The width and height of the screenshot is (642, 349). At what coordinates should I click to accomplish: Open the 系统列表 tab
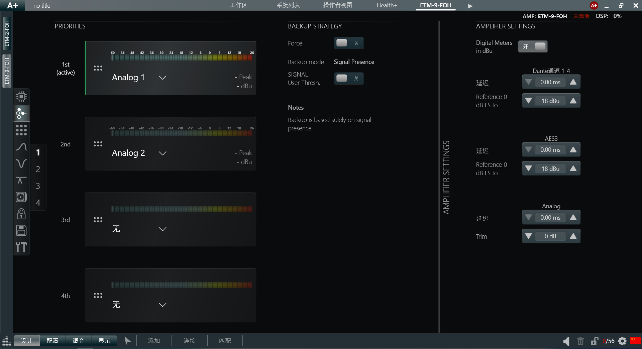point(288,5)
